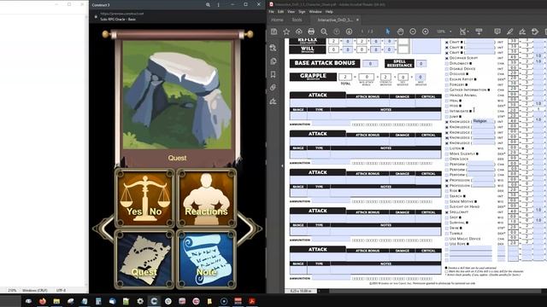Toggle the Use Magic Device skill checkbox
Image resolution: width=547 pixels, height=307 pixels.
pos(447,239)
